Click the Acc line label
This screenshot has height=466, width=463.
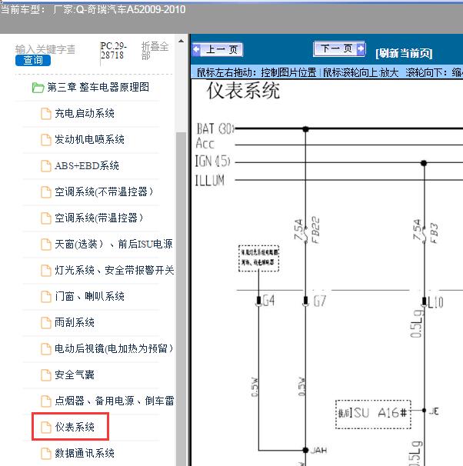[x=205, y=144]
